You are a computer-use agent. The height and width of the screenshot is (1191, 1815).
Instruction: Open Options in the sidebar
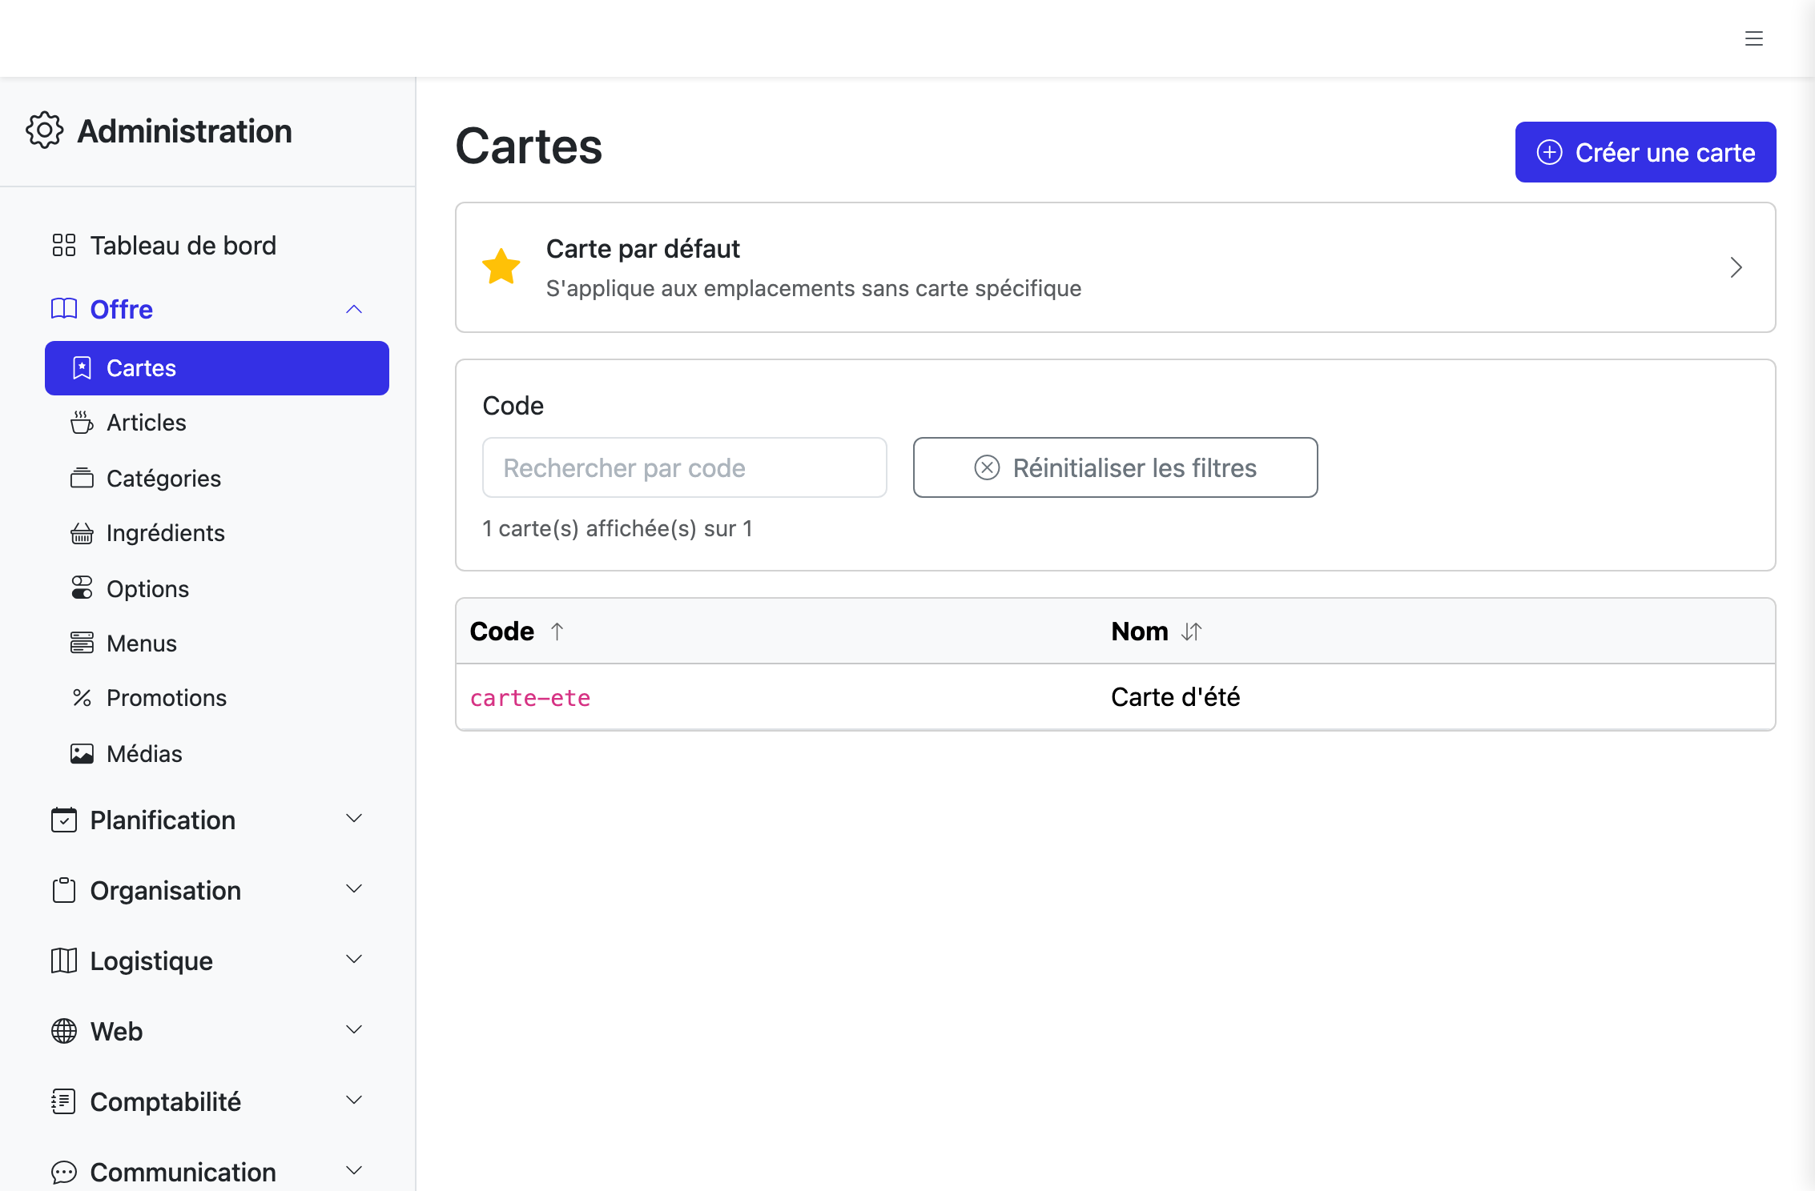click(217, 588)
